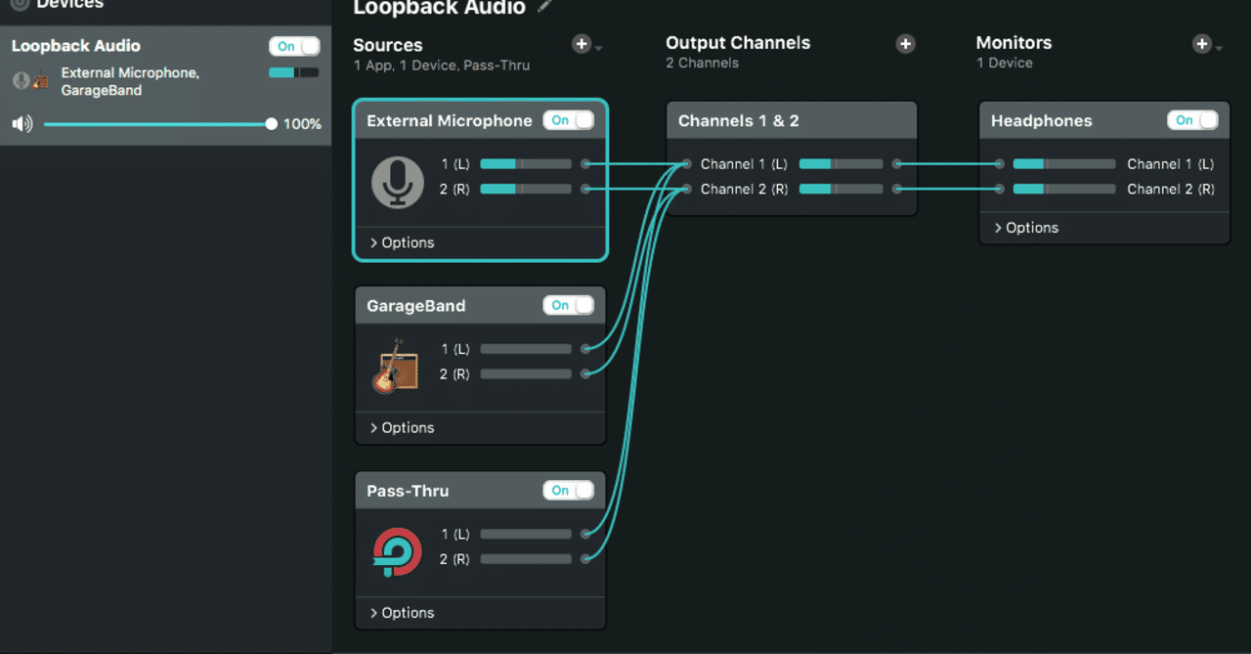Toggle Loopback Audio device on/off switch

coord(294,46)
